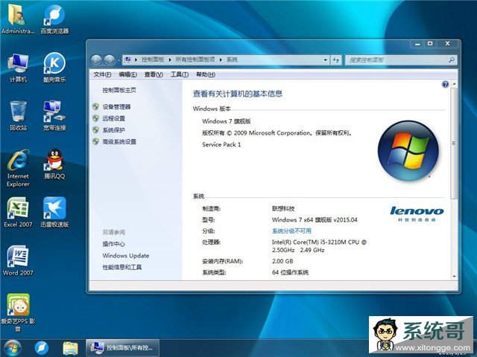Click the lenovo logo image
Screen dimensions: 477x357
[417, 213]
